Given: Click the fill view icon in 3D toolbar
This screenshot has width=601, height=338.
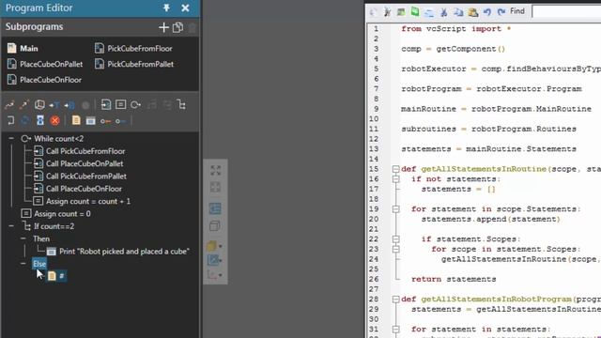Looking at the screenshot, I should click(x=215, y=170).
